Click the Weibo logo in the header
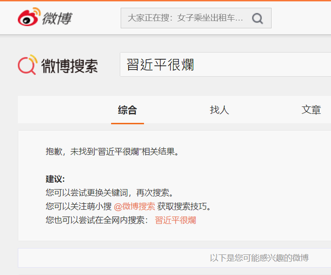This screenshot has width=331, height=275. click(x=45, y=17)
